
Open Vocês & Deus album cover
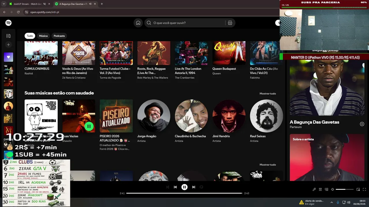79,53
